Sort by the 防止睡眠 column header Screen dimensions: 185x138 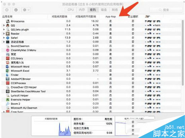click(133, 16)
